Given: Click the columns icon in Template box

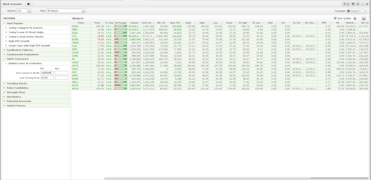Looking at the screenshot, I should pyautogui.click(x=348, y=11).
